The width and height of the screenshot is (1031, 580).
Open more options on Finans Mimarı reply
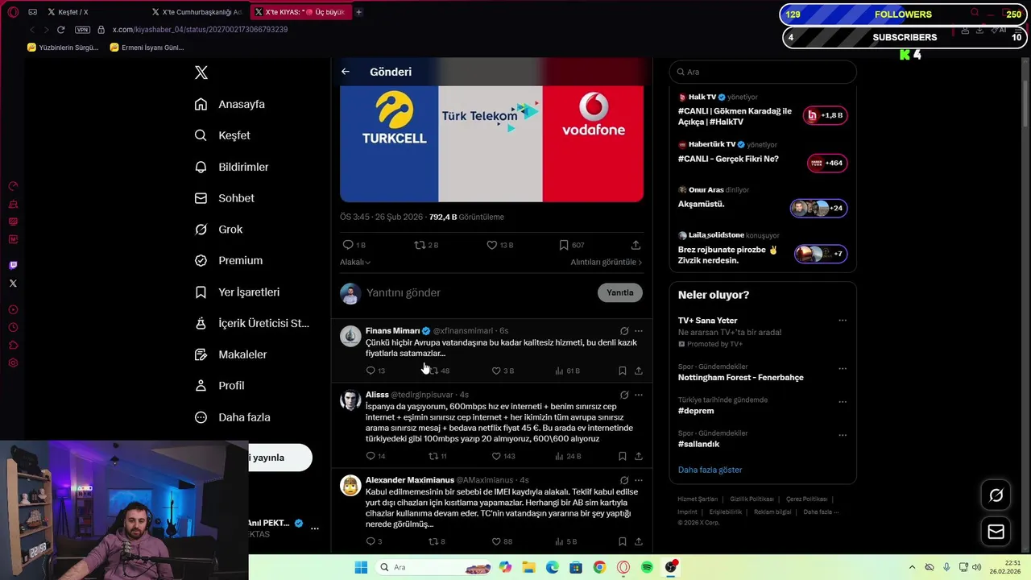point(639,330)
